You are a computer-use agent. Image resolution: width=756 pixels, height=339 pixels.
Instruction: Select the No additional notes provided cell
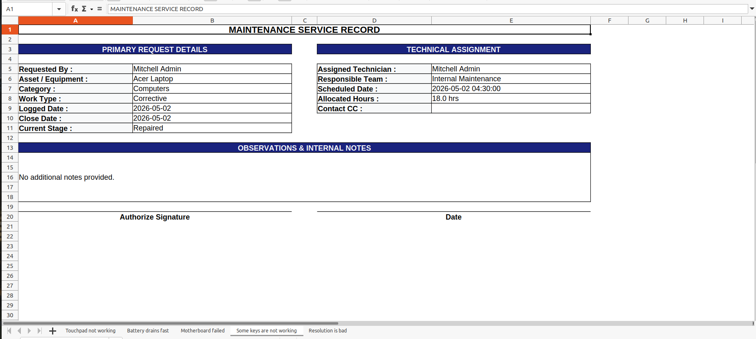click(x=304, y=177)
